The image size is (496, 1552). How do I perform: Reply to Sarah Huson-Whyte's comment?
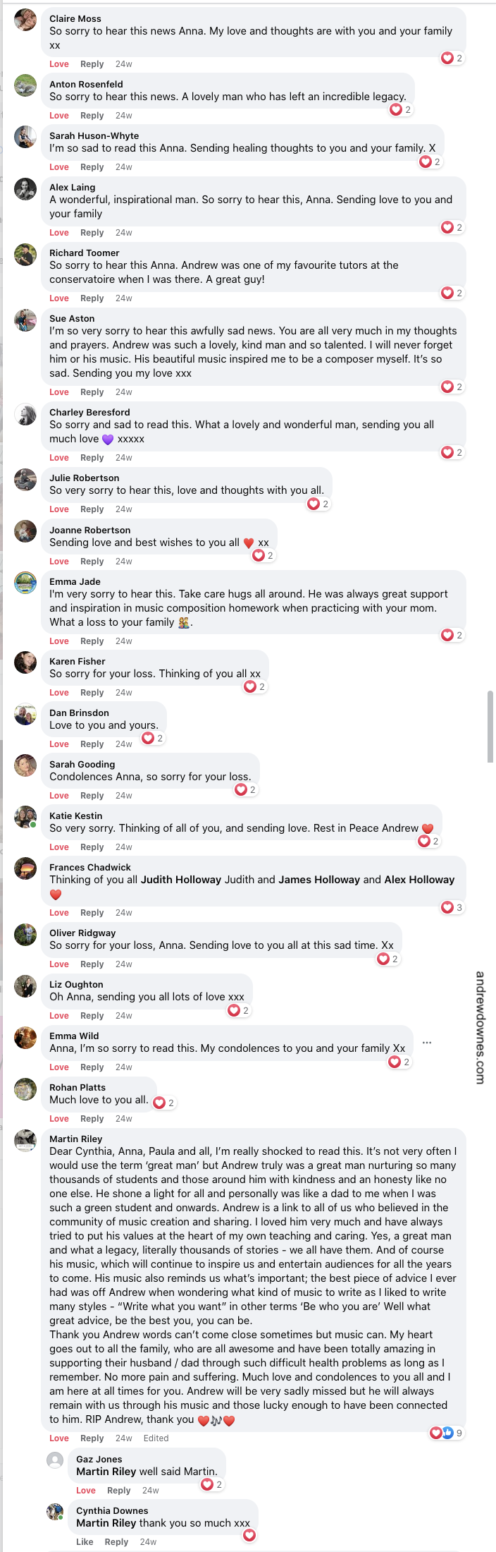[92, 166]
